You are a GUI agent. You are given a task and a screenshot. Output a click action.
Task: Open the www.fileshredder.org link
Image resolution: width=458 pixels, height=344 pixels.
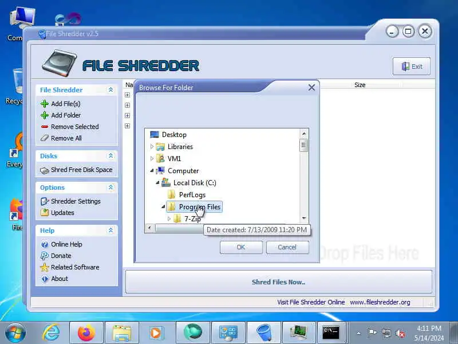click(380, 302)
